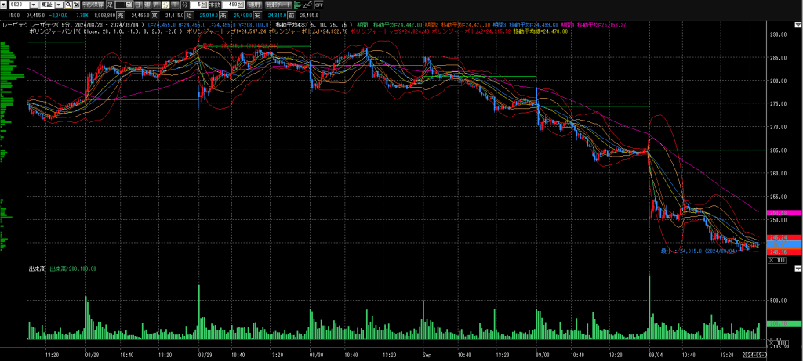Select the daily (日) timeframe button
This screenshot has width=803, height=361.
tap(138, 5)
